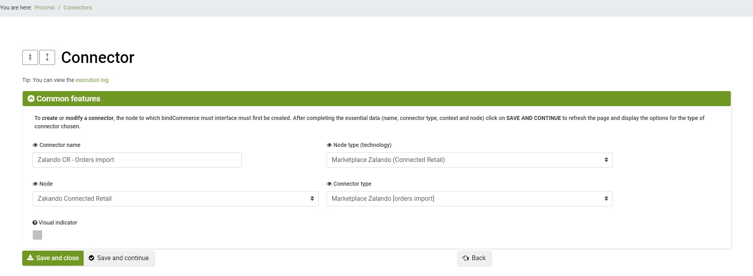Click the eye icon beside Connector name
This screenshot has height=276, width=753.
pos(35,145)
